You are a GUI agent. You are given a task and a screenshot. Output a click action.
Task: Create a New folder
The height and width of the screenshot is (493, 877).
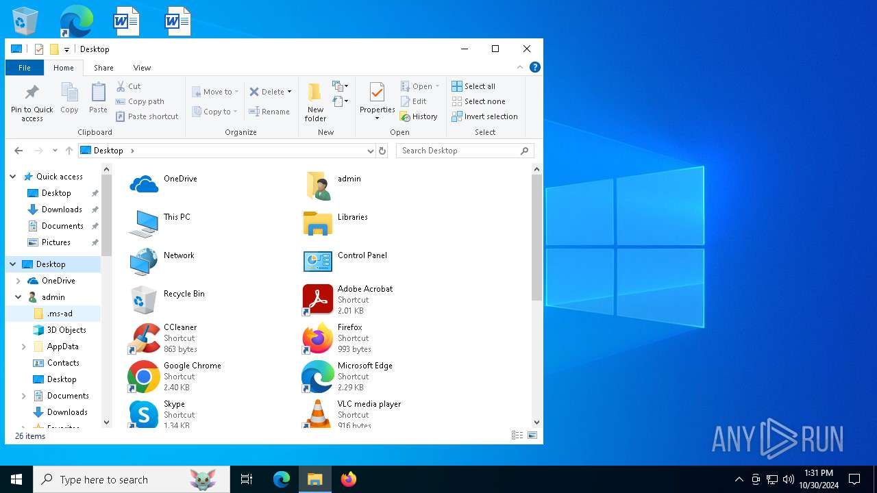point(315,103)
